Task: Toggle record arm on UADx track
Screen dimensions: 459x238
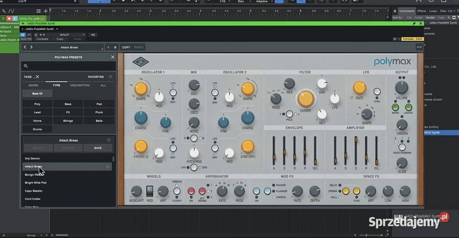Action: coord(9,19)
